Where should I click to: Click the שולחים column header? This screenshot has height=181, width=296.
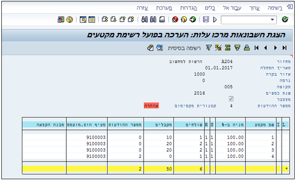189,125
